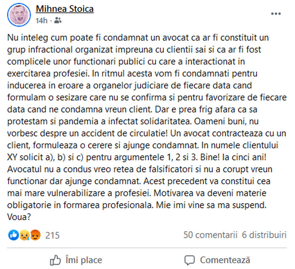Click the friends audience icon beside 14h
Viewport: 295px width, 269px height.
tap(58, 20)
